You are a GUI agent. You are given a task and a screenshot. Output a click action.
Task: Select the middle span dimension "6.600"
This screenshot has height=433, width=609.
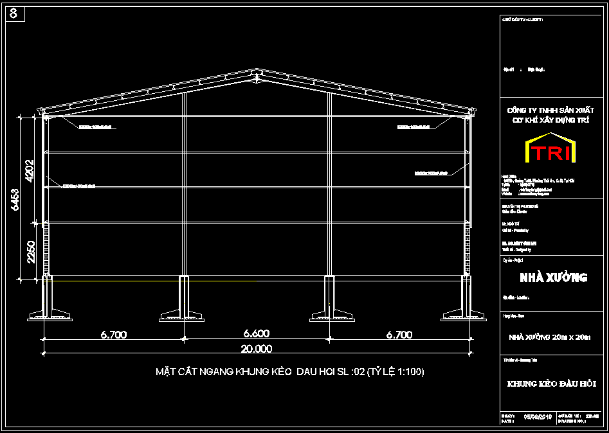tap(257, 333)
